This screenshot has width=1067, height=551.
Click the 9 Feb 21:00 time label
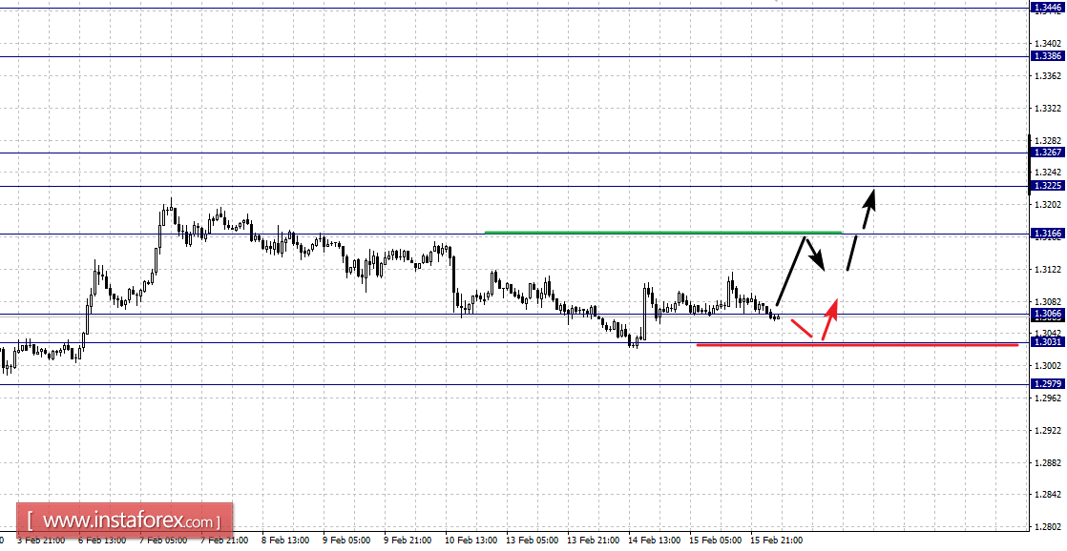[408, 541]
